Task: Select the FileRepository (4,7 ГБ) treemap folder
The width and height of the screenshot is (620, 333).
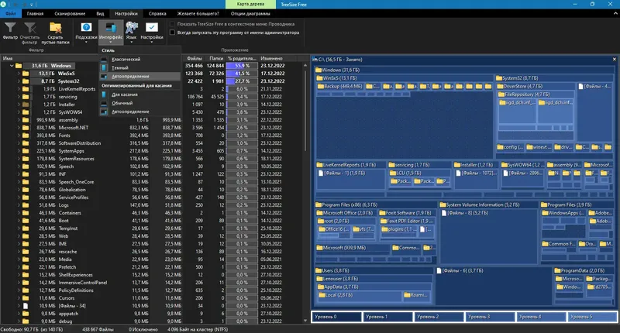Action: 536,94
